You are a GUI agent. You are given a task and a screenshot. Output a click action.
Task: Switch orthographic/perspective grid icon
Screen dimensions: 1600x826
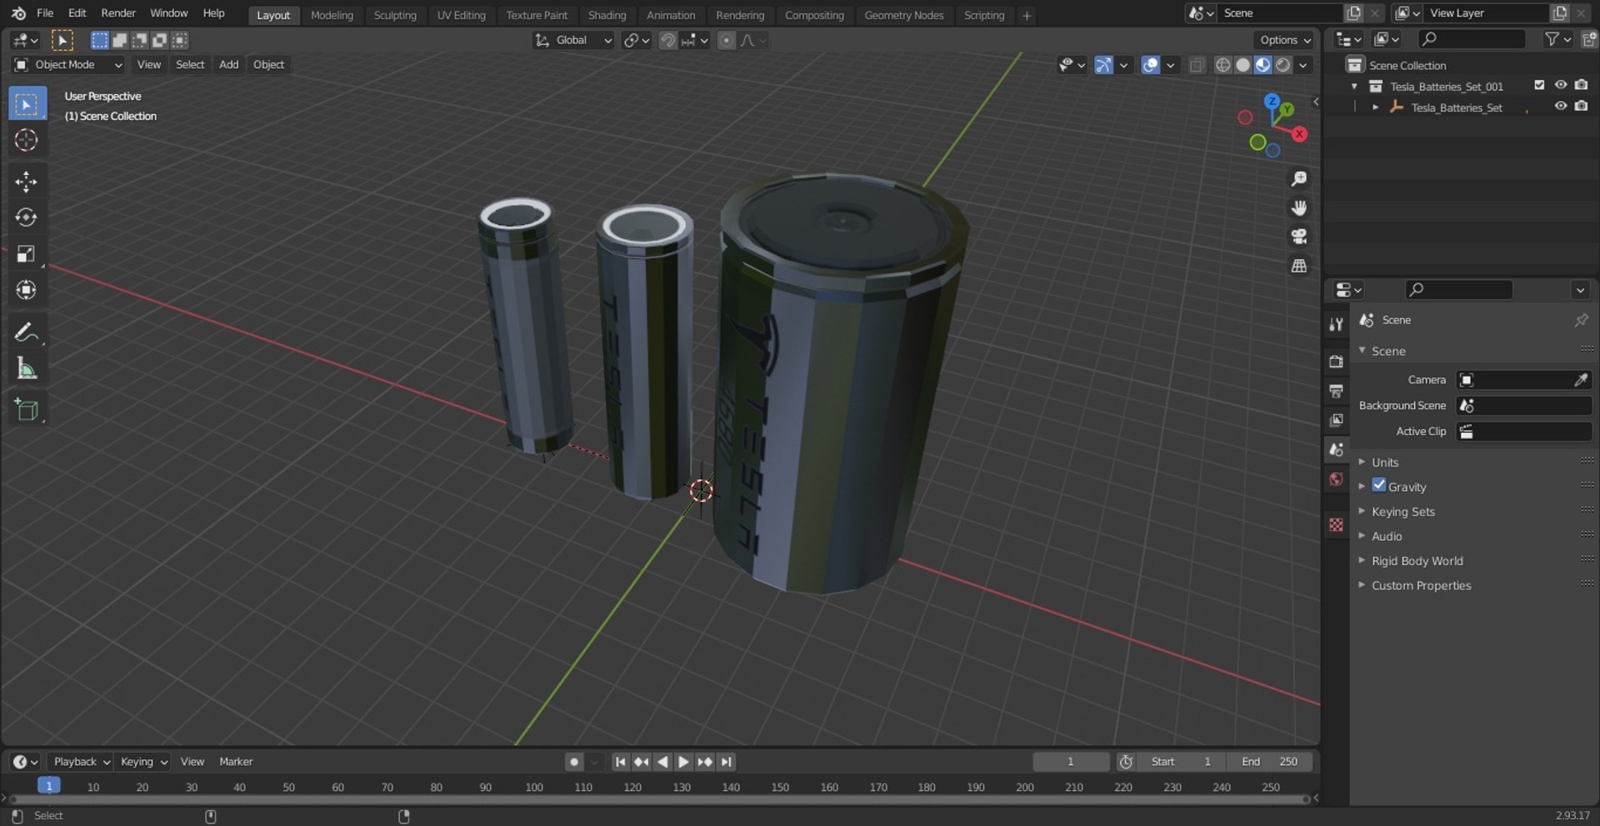1298,266
